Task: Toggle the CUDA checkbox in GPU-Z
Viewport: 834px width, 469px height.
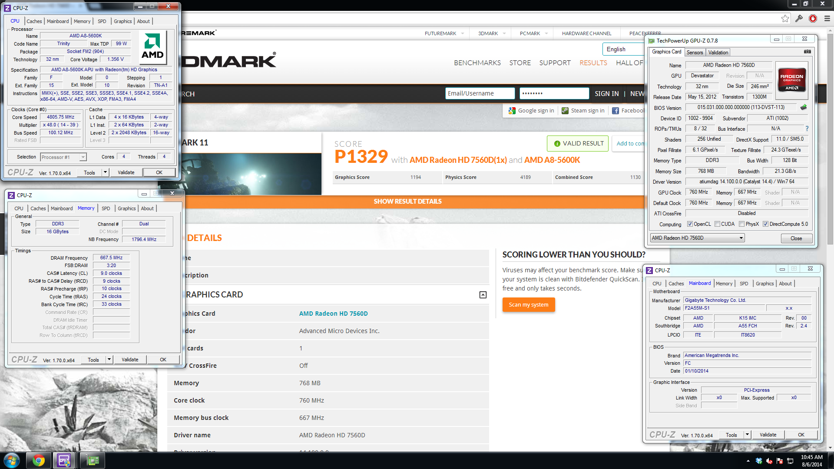Action: point(717,224)
